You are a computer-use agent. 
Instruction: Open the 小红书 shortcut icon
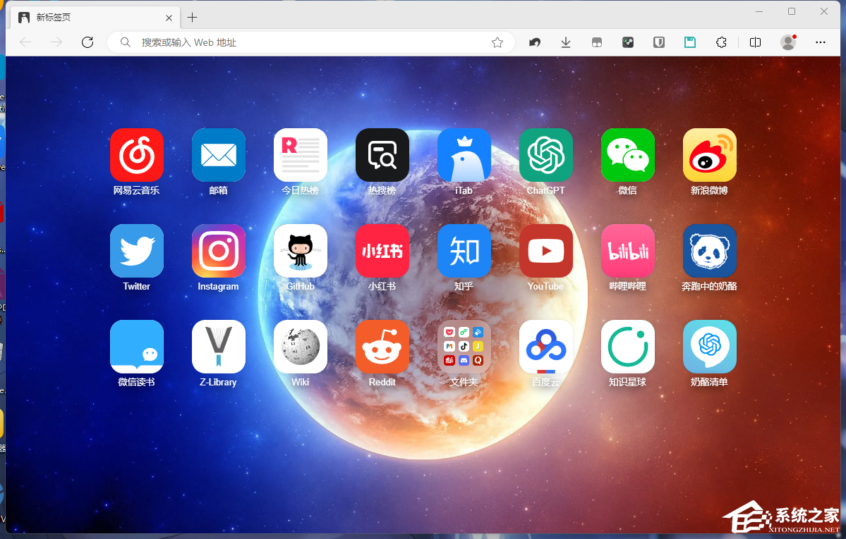point(382,251)
